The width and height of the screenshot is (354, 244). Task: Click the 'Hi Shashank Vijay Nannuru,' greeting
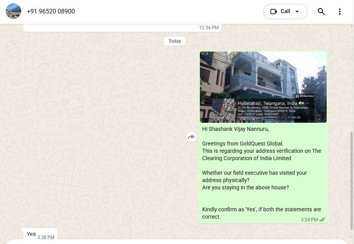236,129
